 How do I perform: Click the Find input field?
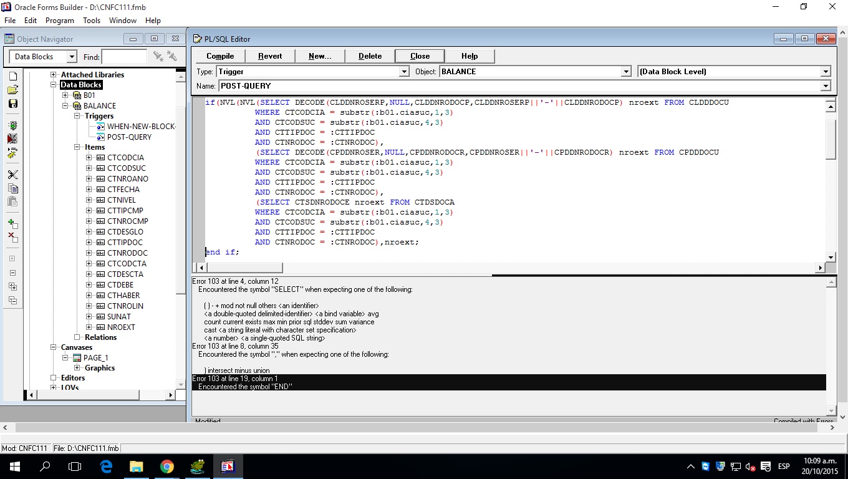coord(124,57)
